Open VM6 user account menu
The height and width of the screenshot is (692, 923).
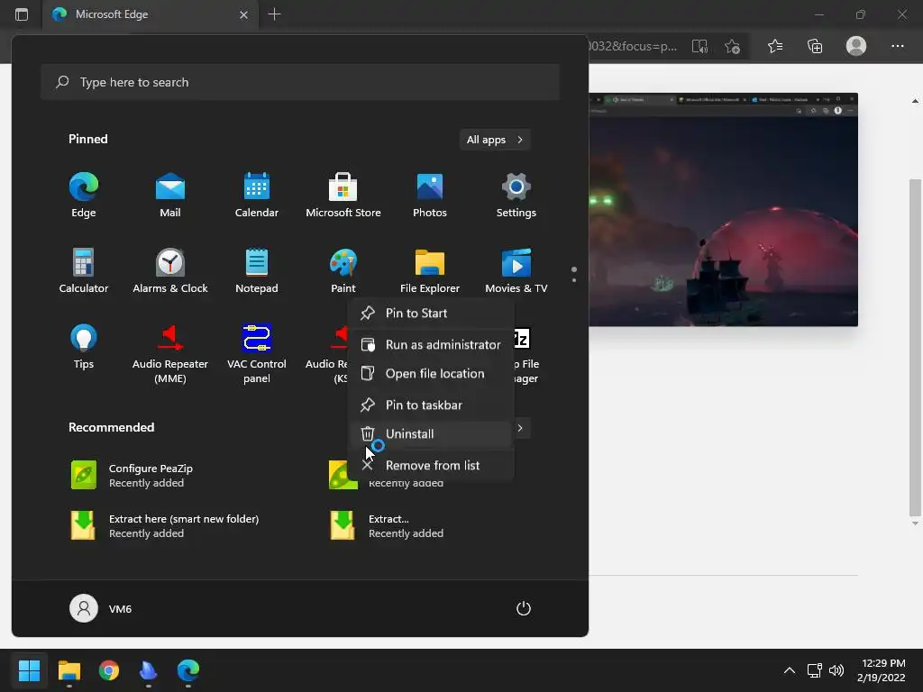coord(101,608)
